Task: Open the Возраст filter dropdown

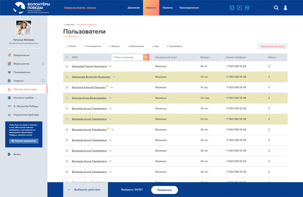Action: (114, 46)
